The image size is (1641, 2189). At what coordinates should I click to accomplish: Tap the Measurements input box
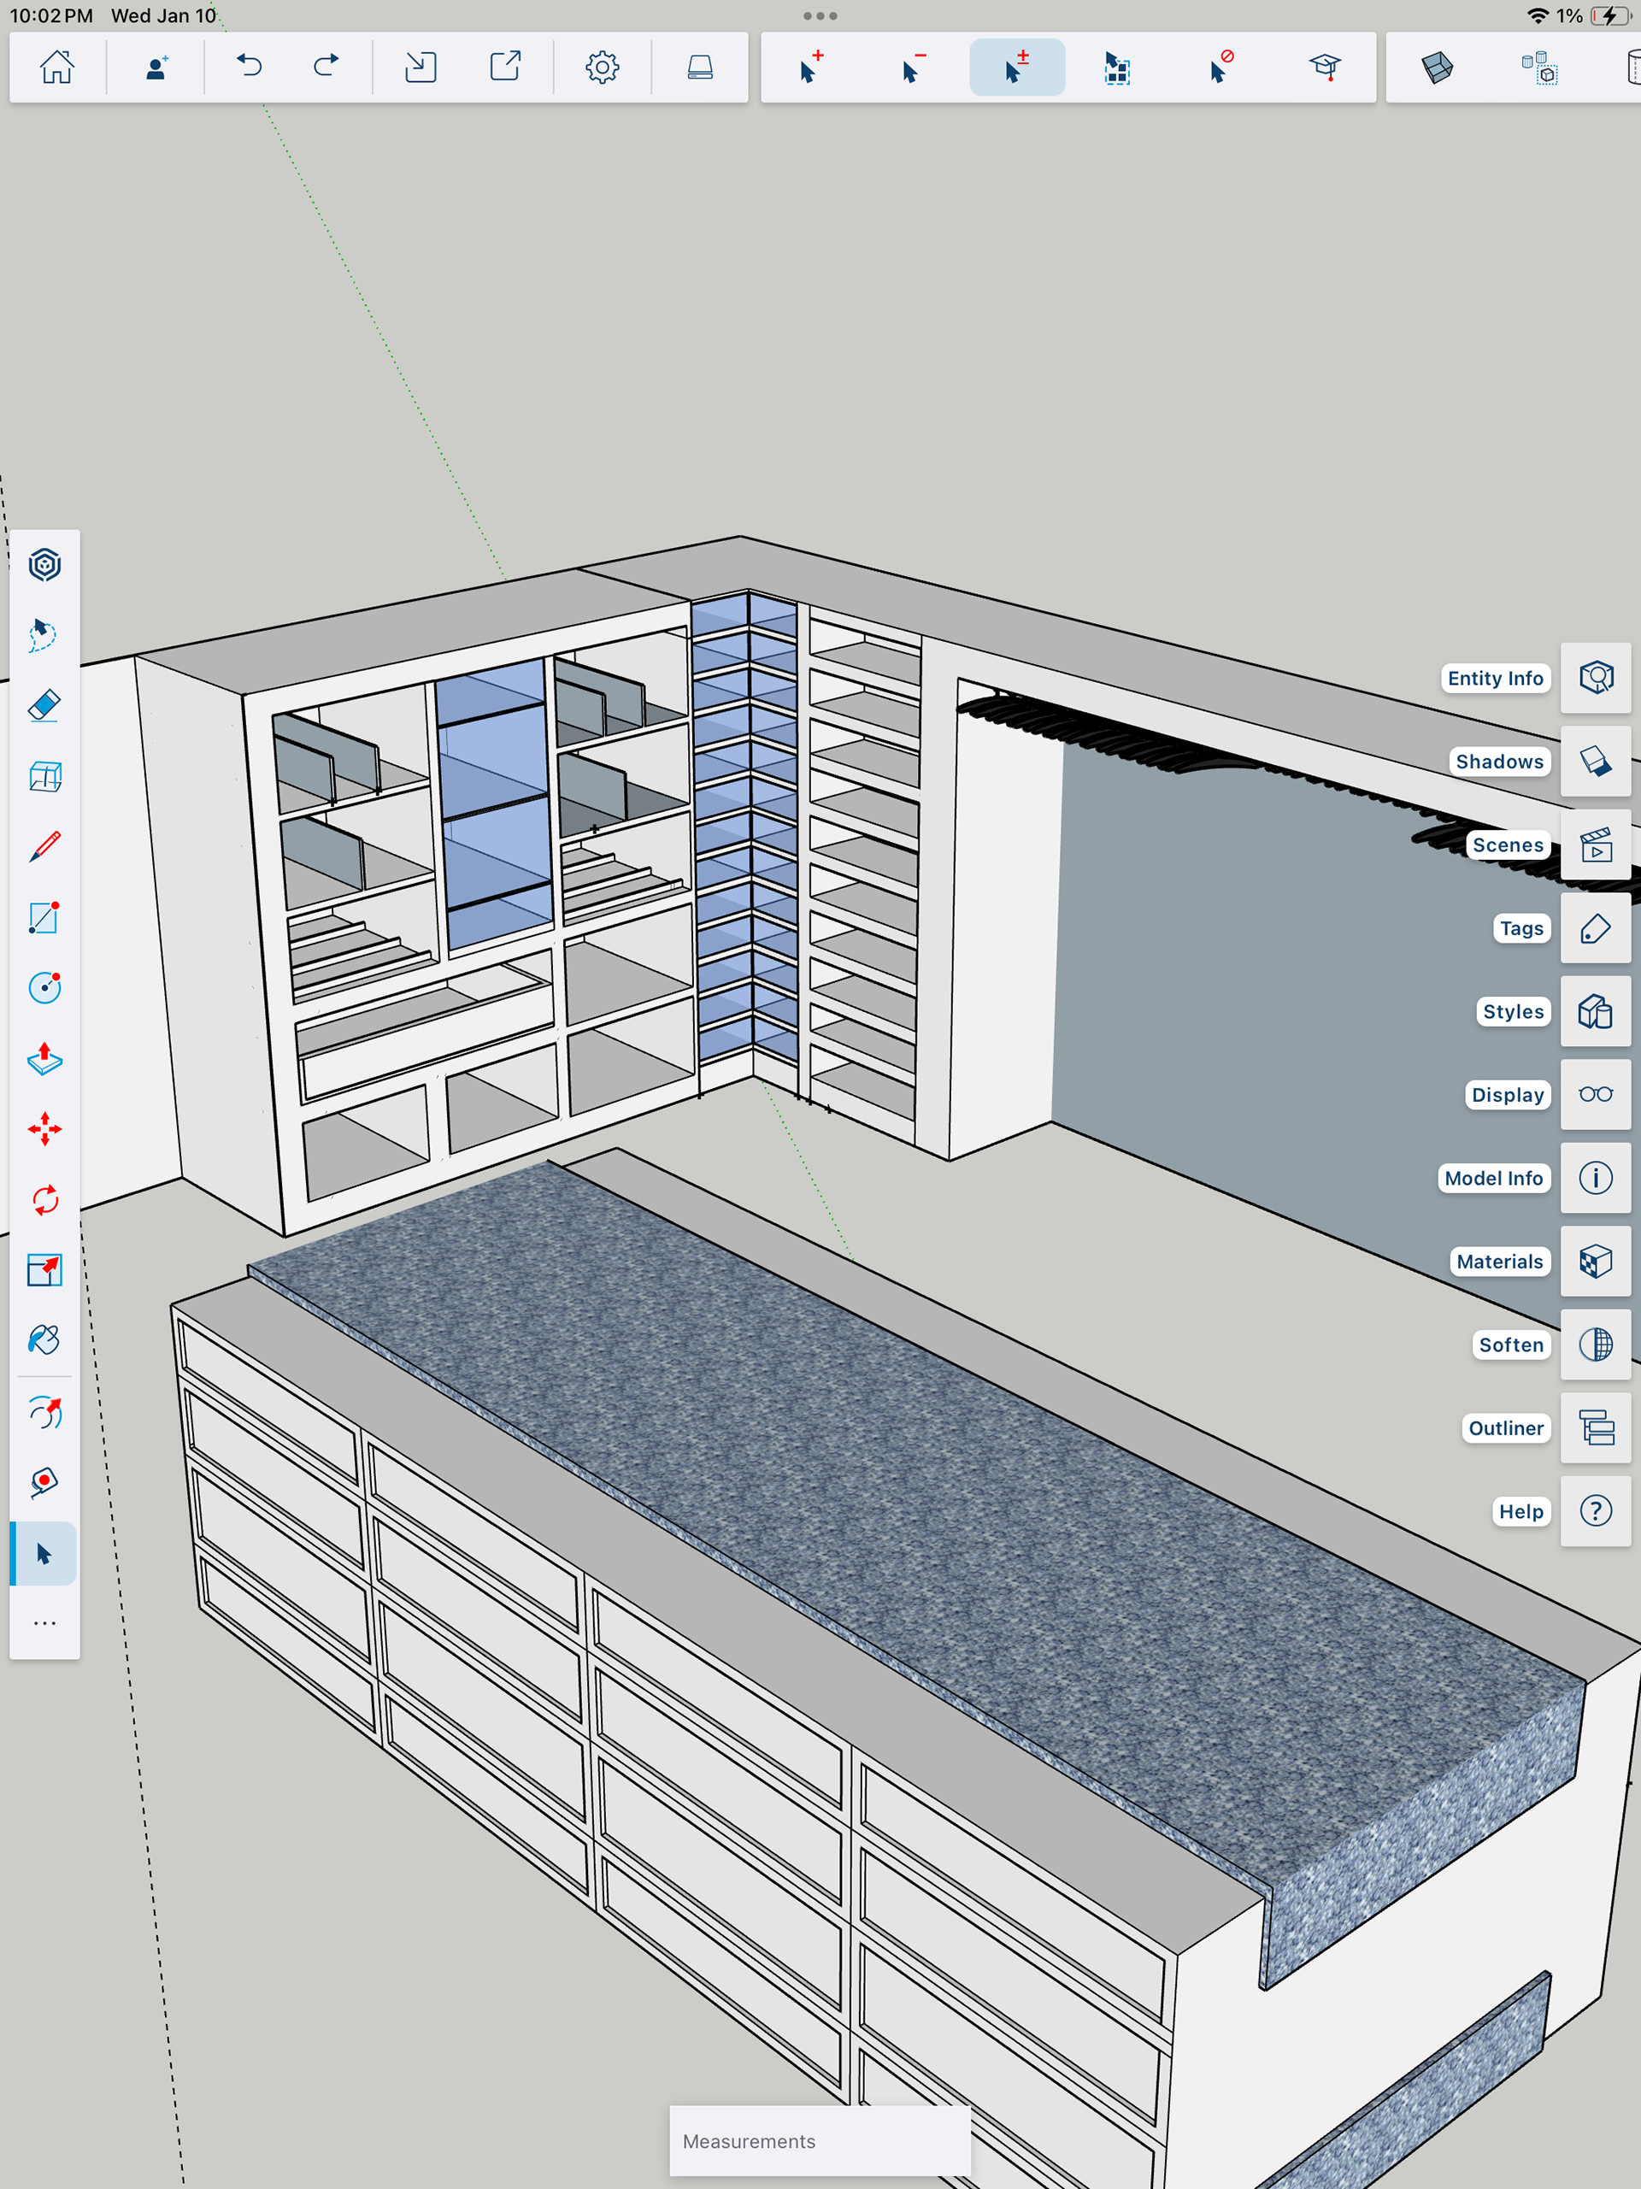[x=820, y=2140]
